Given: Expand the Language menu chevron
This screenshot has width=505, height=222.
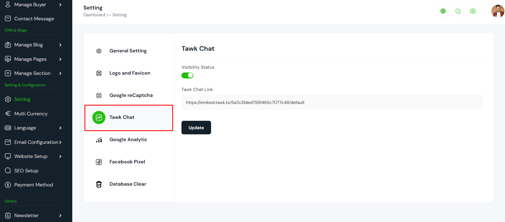Looking at the screenshot, I should [60, 128].
